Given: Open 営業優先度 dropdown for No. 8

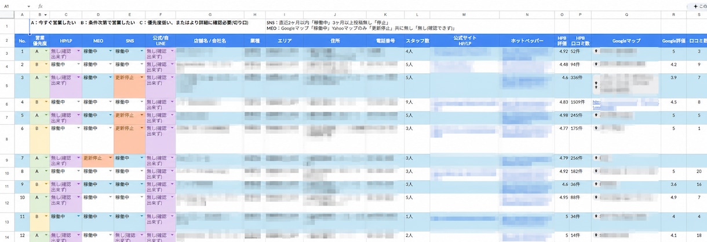Looking at the screenshot, I should [46, 172].
